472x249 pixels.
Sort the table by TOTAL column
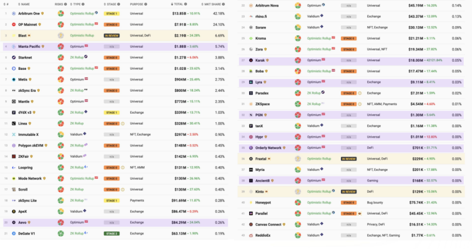pos(179,4)
